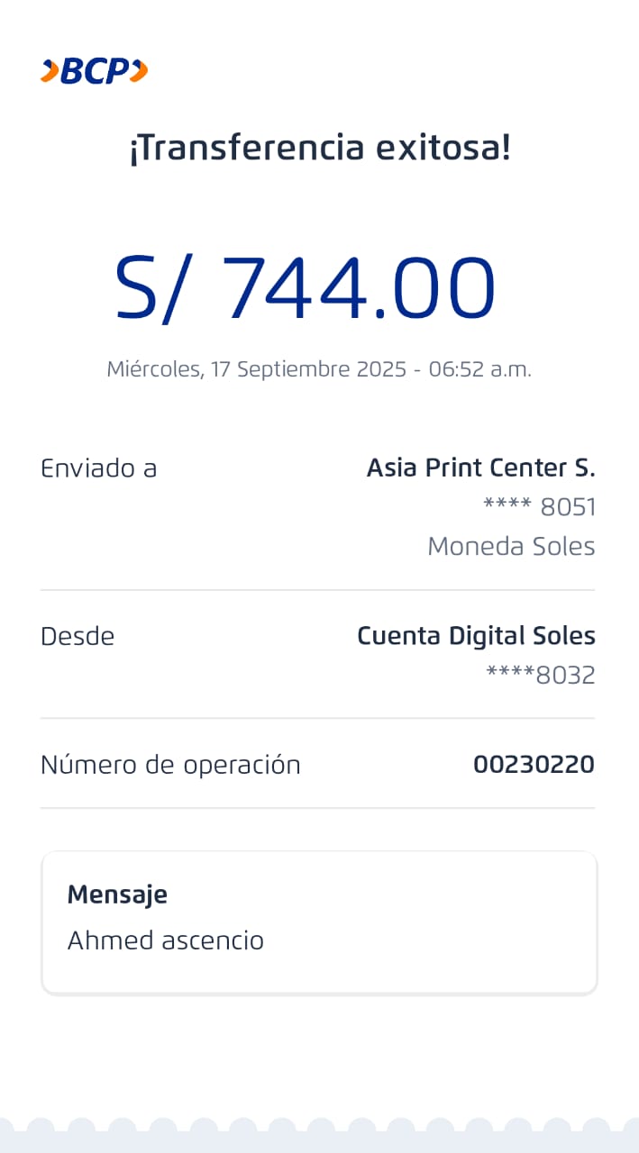Click the message text "Ahmed ascencio"

pos(166,940)
